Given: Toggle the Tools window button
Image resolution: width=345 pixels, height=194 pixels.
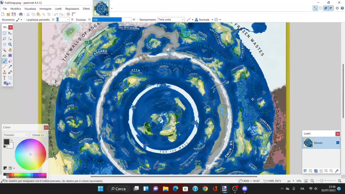Looking at the screenshot, I should point(315,8).
